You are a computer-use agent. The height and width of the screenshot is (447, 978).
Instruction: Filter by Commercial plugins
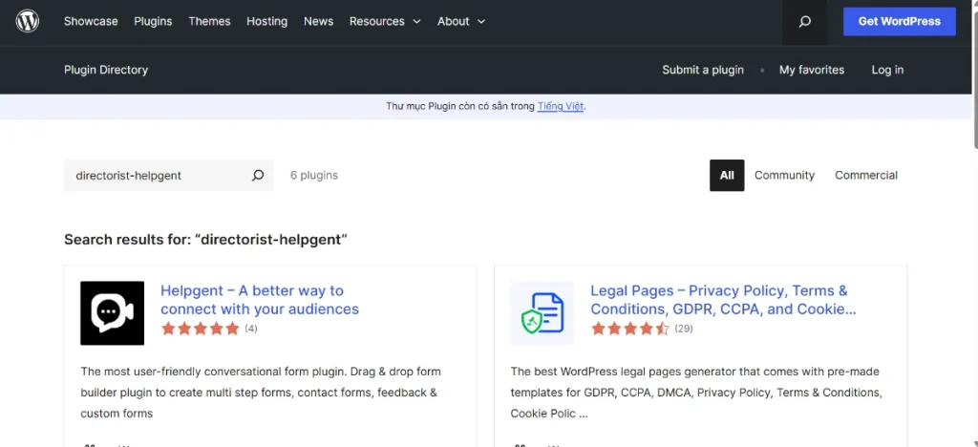pos(865,175)
